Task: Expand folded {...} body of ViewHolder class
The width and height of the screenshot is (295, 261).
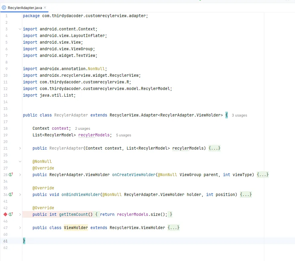Action: 174,228
